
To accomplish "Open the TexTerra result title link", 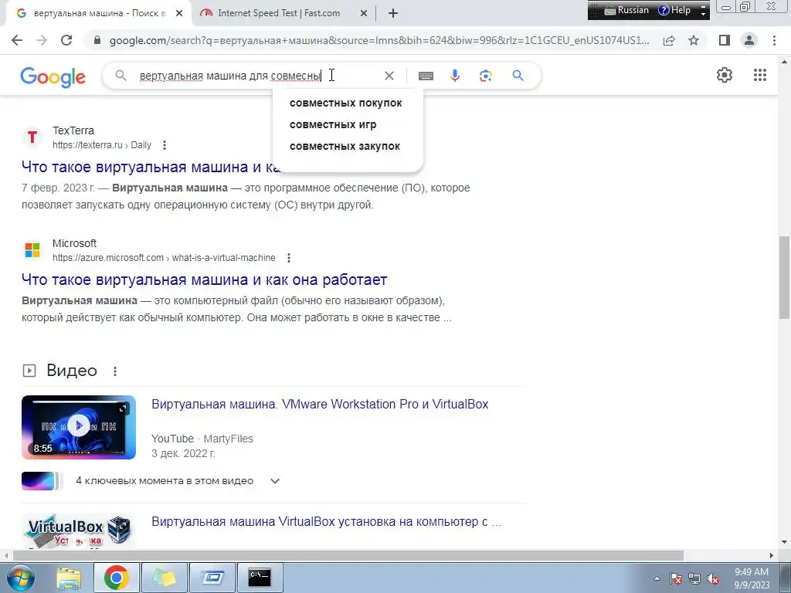I will tap(150, 167).
